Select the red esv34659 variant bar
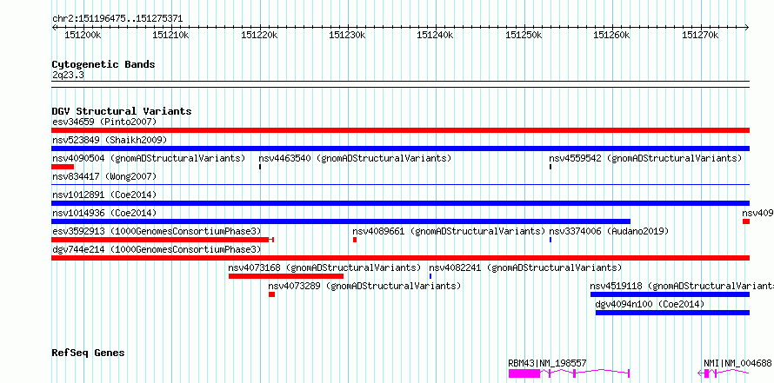The height and width of the screenshot is (383, 774). (400, 130)
